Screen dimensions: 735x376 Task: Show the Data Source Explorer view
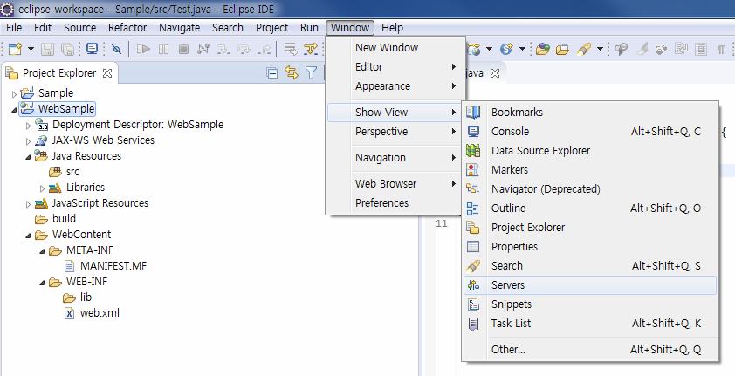click(590, 151)
